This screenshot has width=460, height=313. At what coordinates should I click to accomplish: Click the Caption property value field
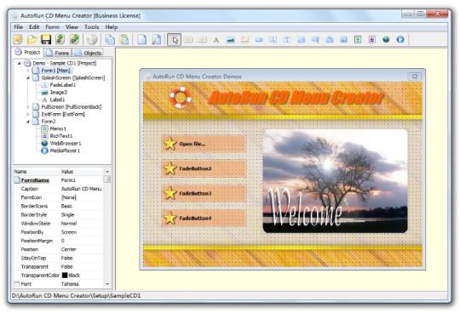81,189
